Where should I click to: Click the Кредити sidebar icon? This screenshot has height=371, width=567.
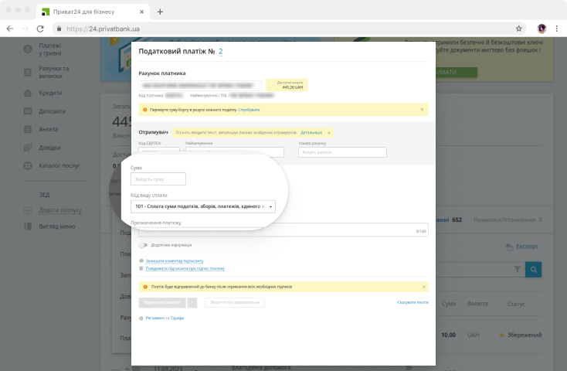click(27, 93)
